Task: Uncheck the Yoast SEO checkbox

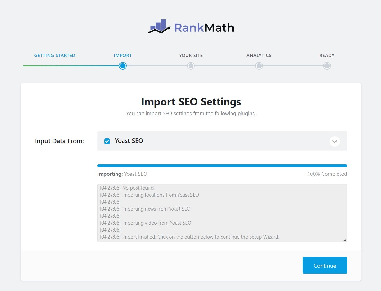Action: coord(107,141)
